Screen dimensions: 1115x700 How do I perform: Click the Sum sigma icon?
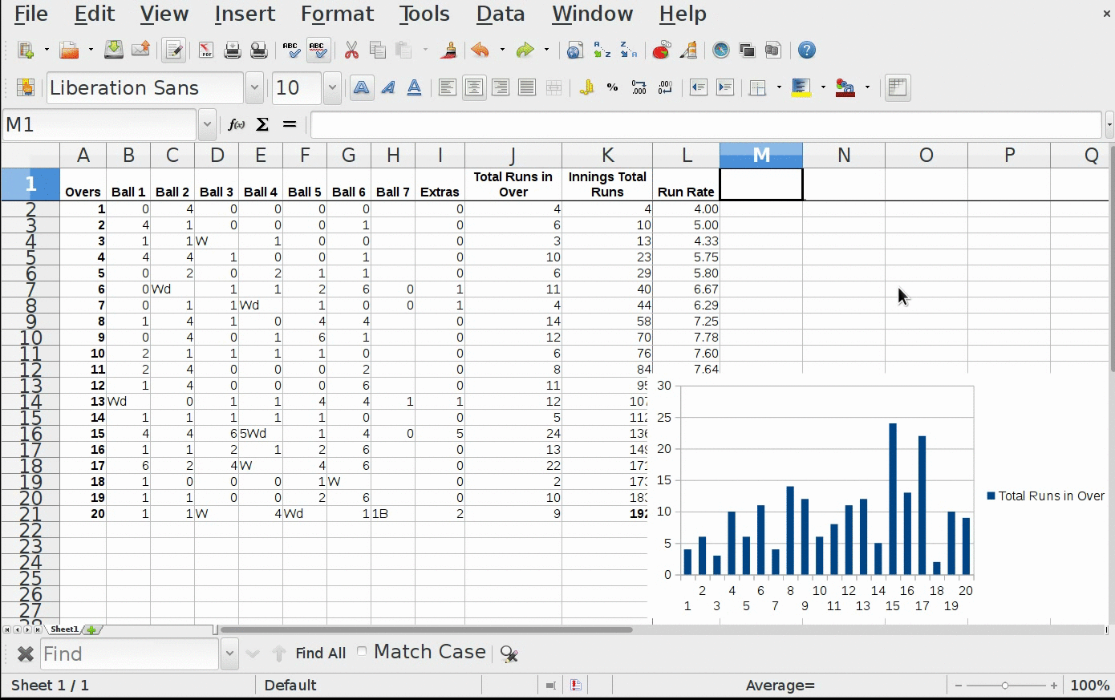pos(262,124)
